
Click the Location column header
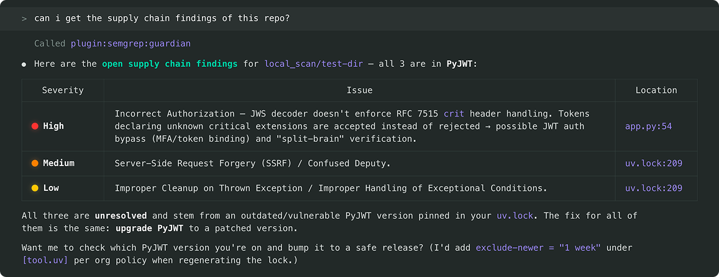tap(656, 90)
